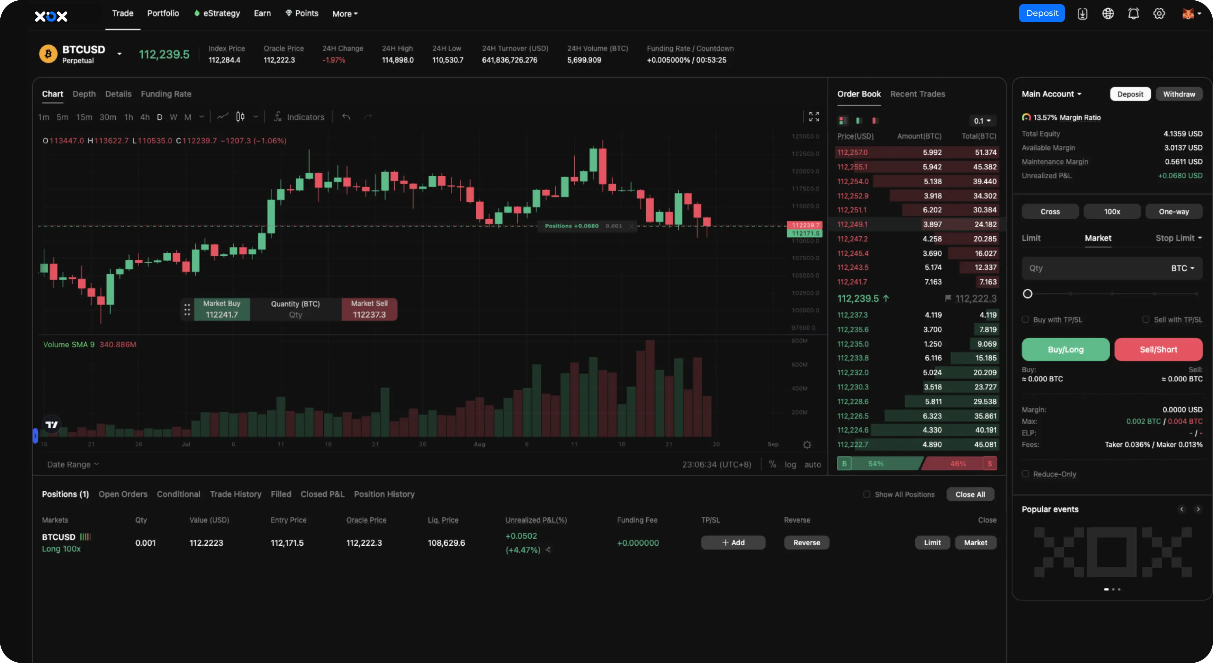Click the Buy/Long button

click(1066, 349)
